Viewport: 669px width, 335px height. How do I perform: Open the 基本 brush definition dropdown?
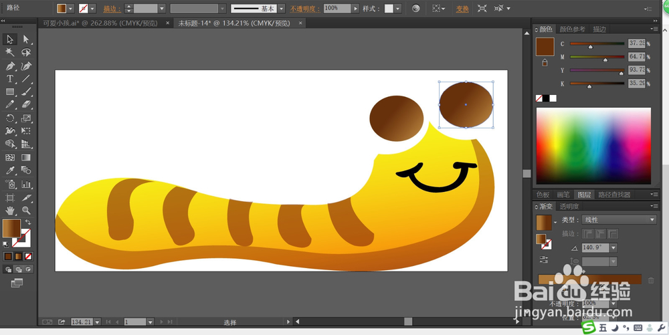tap(281, 9)
